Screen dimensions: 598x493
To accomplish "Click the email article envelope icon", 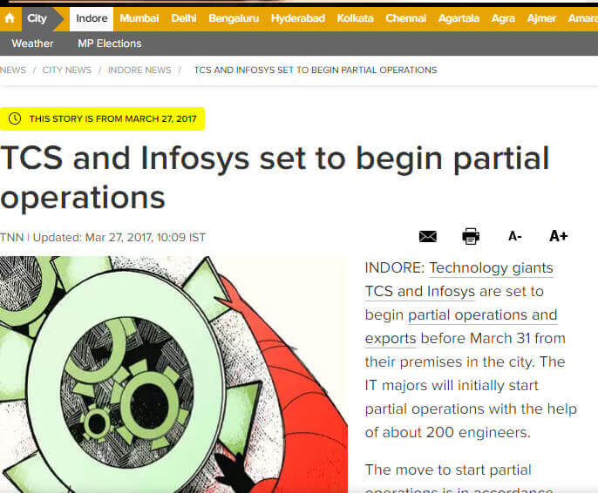I will pos(427,236).
